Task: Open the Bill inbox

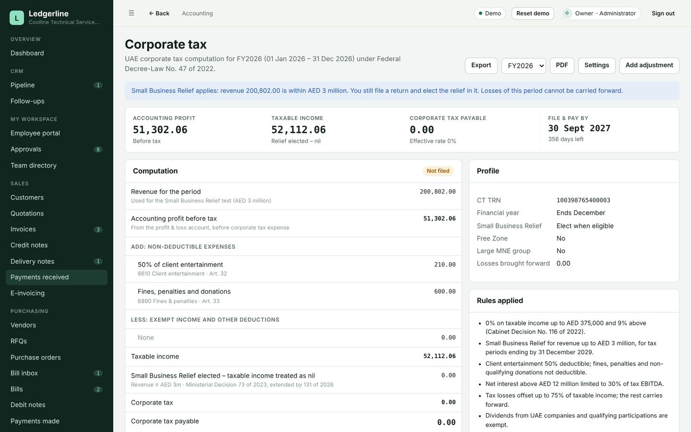Action: [x=57, y=373]
